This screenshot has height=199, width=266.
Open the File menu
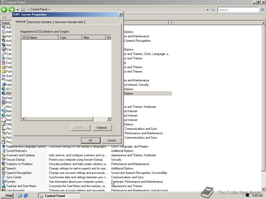pyautogui.click(x=5, y=17)
